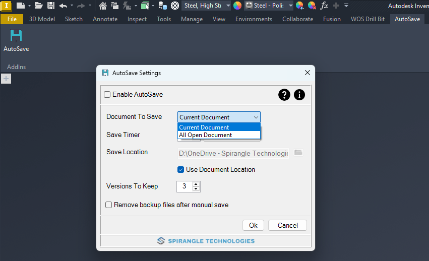Switch to the WOS Drill Bit tab
This screenshot has height=261, width=429.
point(367,19)
